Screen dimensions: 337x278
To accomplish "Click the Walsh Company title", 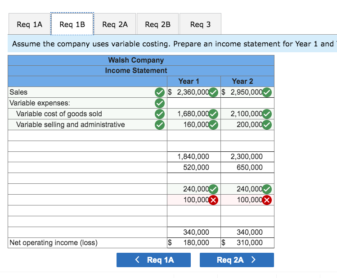I will click(136, 60).
